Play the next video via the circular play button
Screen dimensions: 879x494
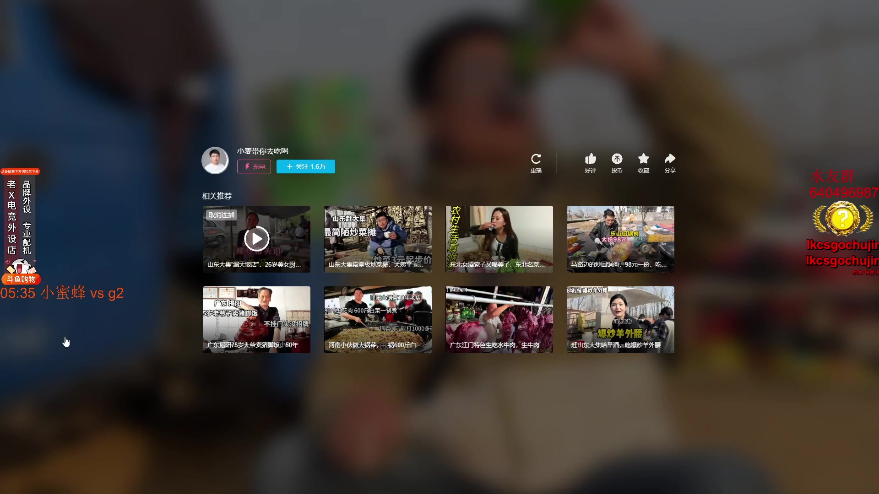point(257,239)
